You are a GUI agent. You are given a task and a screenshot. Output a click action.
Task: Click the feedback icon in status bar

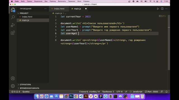(x=162, y=92)
